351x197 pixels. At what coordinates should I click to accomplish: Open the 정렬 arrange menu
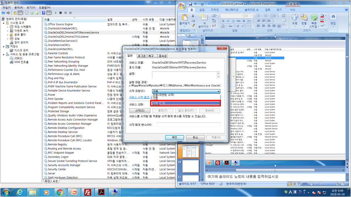pos(304,19)
